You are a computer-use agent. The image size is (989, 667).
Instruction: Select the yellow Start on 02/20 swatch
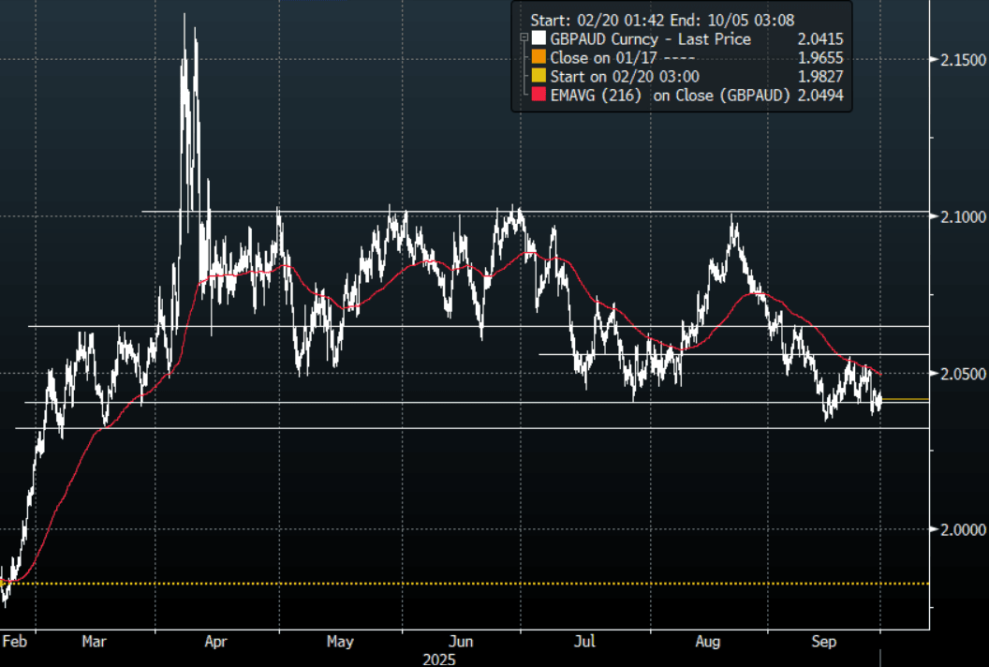pyautogui.click(x=538, y=77)
